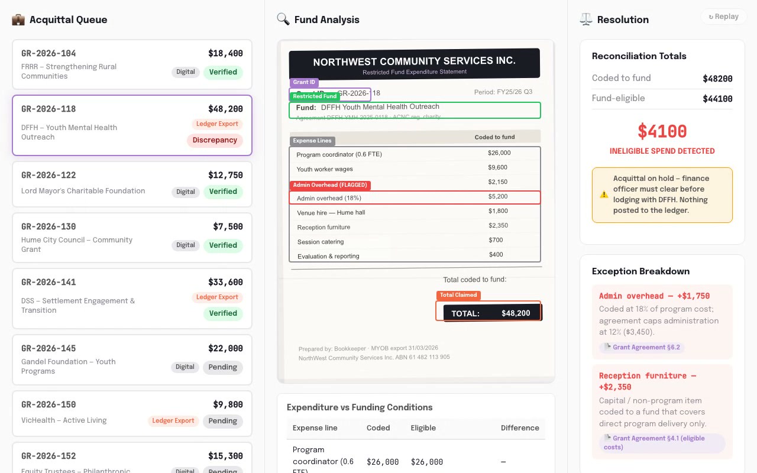
Task: Click the Restricted Fund annotation label
Action: [x=315, y=96]
